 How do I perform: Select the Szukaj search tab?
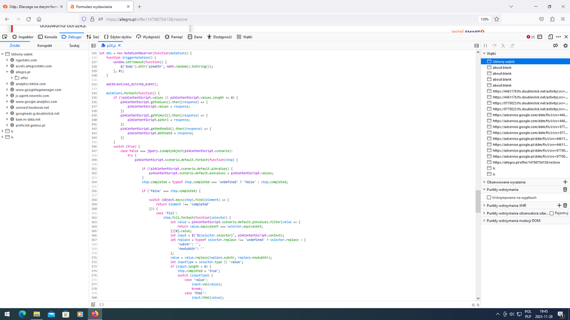(x=74, y=46)
